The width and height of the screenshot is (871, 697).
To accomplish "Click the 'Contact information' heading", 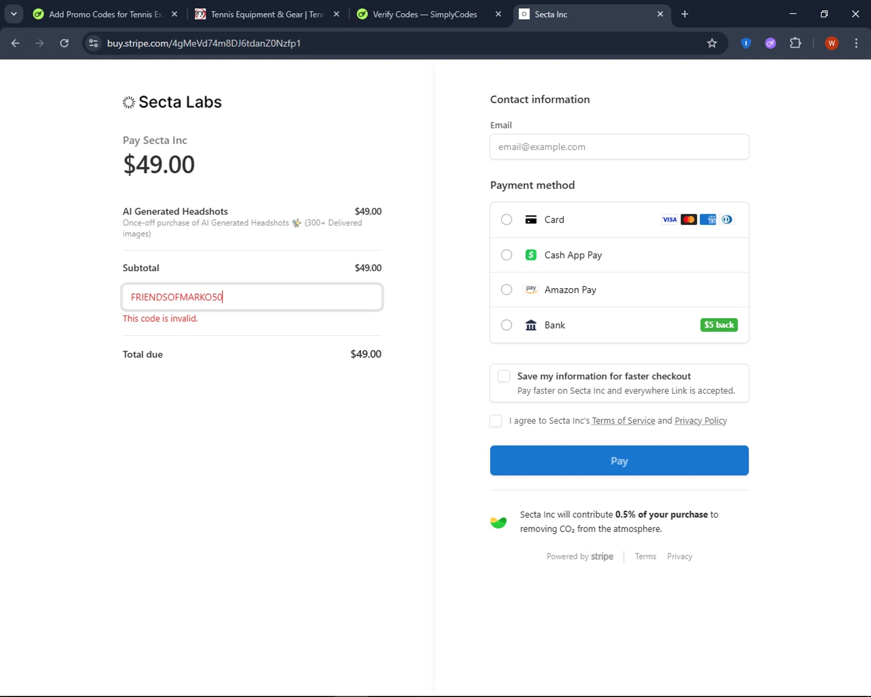I will point(540,99).
